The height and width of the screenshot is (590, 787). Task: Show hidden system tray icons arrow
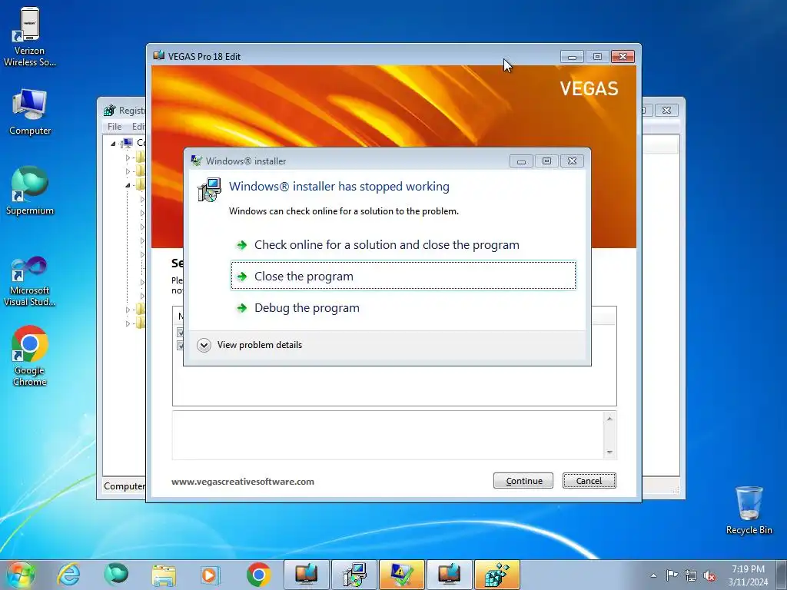pyautogui.click(x=653, y=575)
